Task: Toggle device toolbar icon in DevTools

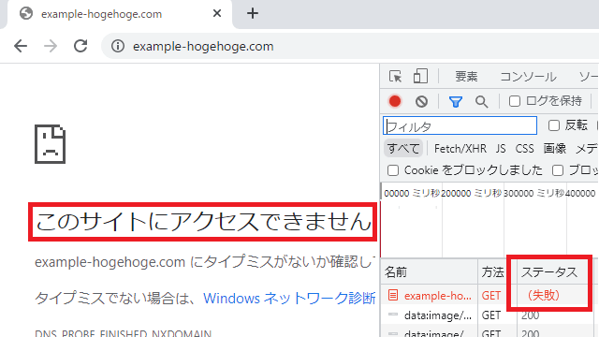Action: tap(420, 76)
